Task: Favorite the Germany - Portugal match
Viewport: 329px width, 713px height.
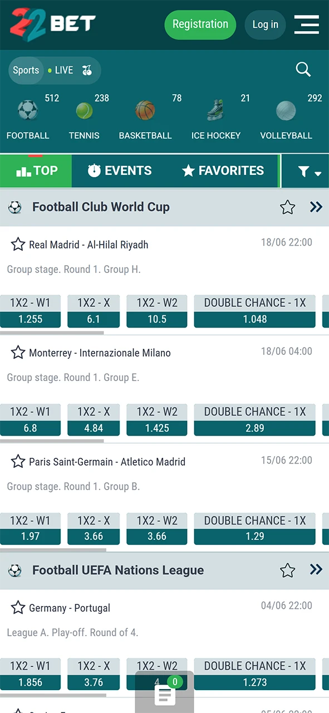Action: click(18, 608)
